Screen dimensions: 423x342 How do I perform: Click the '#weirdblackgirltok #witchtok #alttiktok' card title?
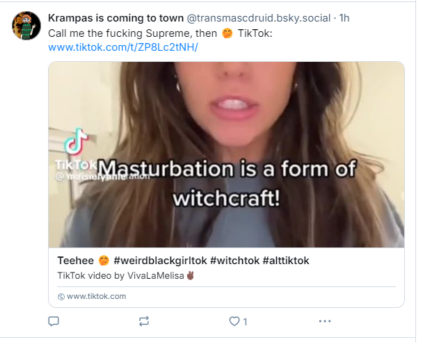click(211, 261)
